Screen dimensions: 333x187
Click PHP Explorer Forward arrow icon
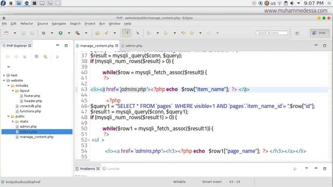click(x=16, y=57)
